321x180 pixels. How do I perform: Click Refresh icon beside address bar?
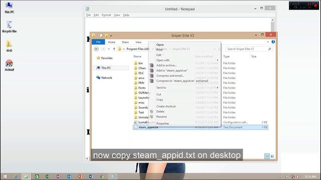click(x=219, y=49)
